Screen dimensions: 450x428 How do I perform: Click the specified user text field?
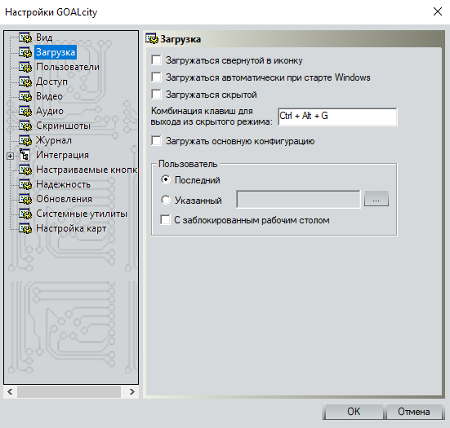[298, 200]
